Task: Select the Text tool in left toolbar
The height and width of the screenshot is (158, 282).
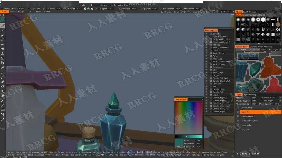Action: pyautogui.click(x=3, y=72)
